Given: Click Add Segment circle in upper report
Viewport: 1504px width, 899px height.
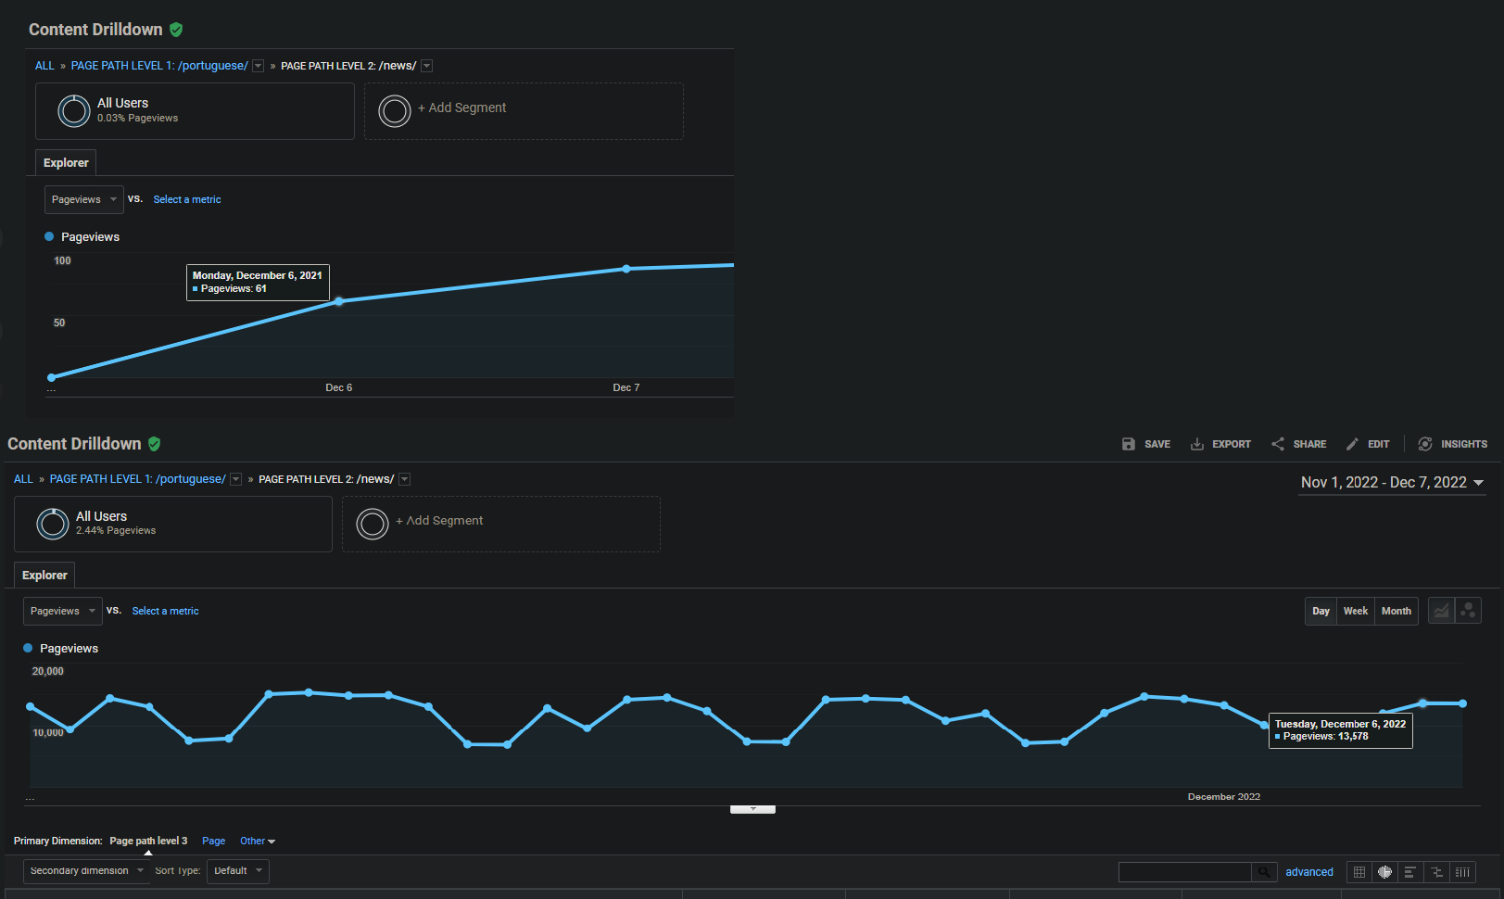Looking at the screenshot, I should click(395, 111).
